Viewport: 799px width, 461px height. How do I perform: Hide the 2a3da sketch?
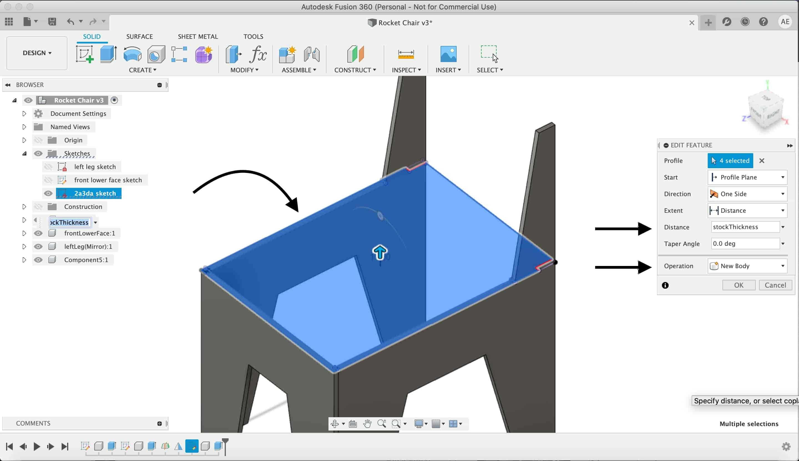48,193
